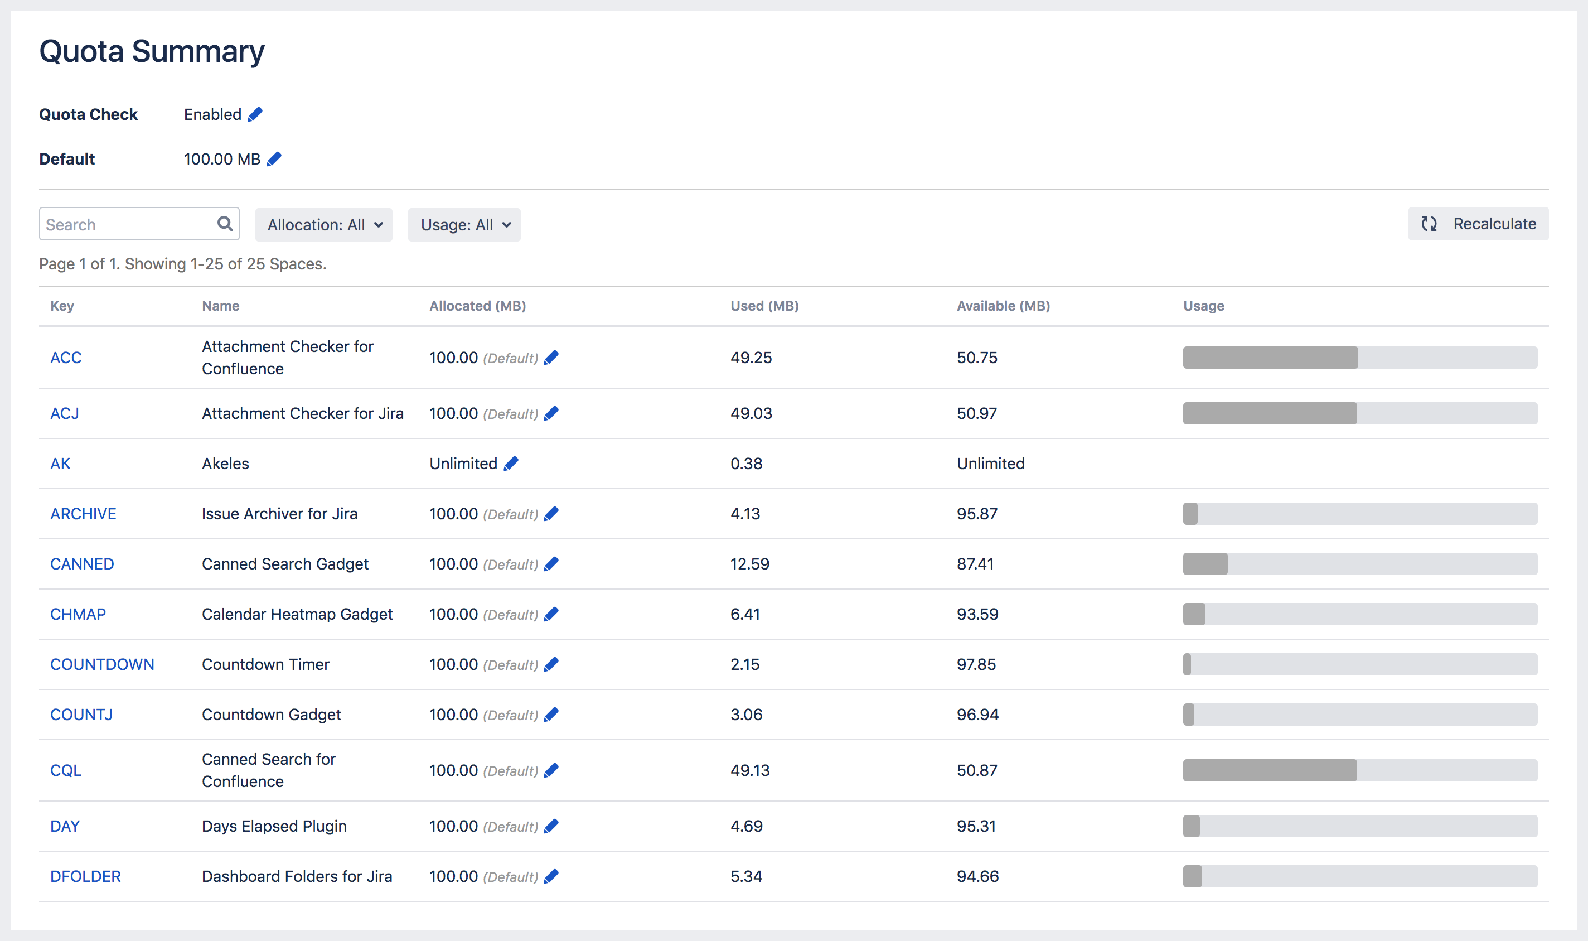1588x941 pixels.
Task: Click the Used (MB) column header
Action: tap(764, 306)
